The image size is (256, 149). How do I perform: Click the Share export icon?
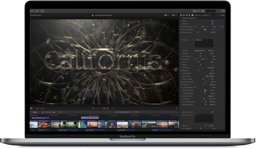point(223,11)
